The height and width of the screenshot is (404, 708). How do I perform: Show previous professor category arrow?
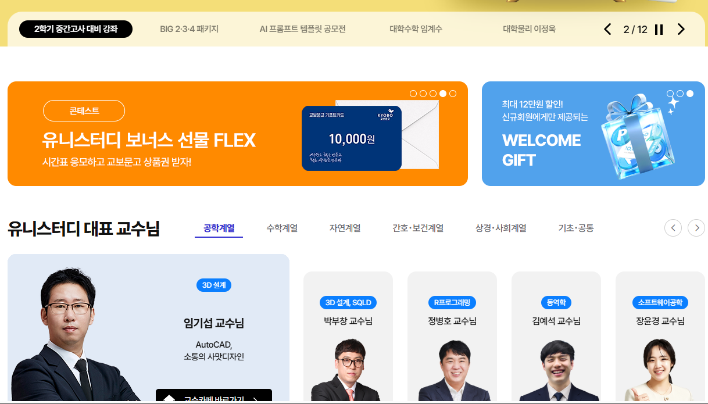point(673,228)
